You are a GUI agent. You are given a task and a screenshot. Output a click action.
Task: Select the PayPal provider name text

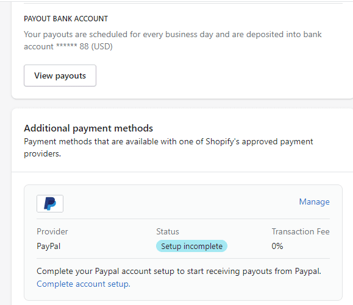coord(49,246)
